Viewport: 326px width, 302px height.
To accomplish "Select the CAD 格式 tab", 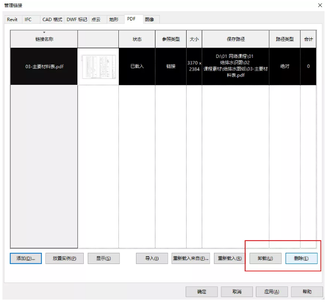I will pyautogui.click(x=52, y=19).
